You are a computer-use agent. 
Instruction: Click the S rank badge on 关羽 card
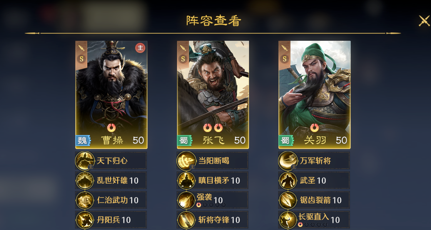pos(284,59)
